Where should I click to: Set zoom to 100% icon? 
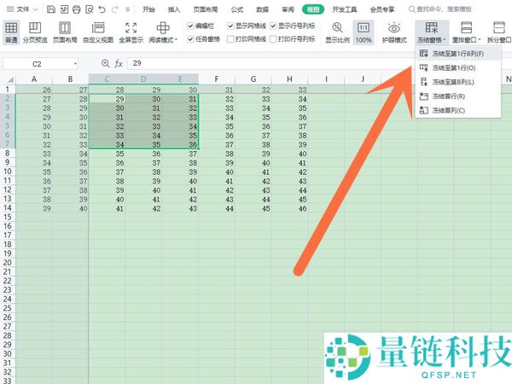364,32
